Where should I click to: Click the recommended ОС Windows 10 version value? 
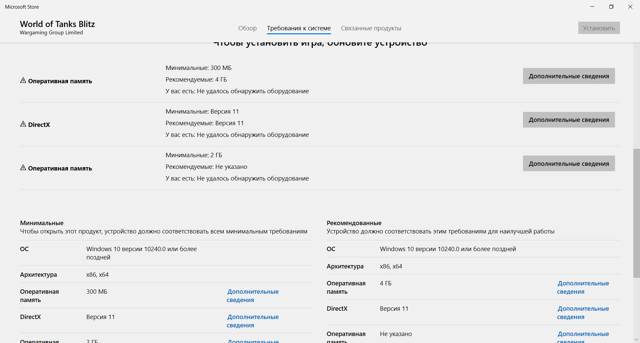coord(448,249)
